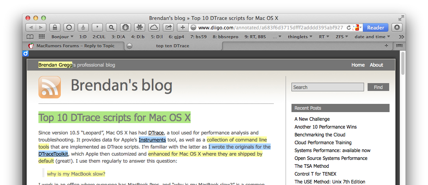Screen dimensions: 428x185
Task: Expand the thinglets bookmarks folder
Action: (300, 37)
